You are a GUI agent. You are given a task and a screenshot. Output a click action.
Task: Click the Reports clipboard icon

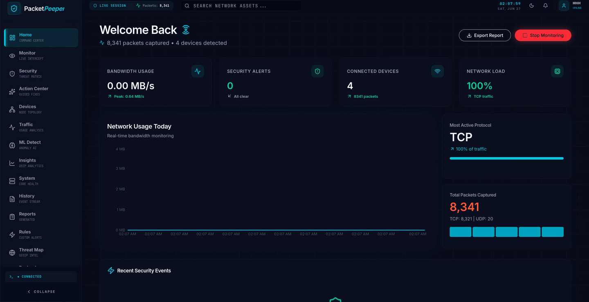[12, 217]
